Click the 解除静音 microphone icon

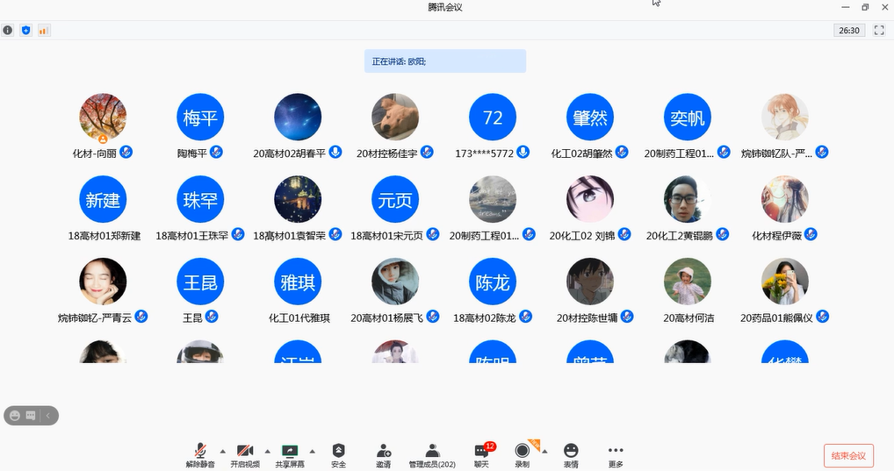pyautogui.click(x=200, y=451)
